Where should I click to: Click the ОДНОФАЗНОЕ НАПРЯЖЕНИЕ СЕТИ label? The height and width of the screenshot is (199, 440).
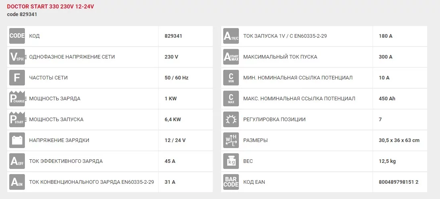72,57
